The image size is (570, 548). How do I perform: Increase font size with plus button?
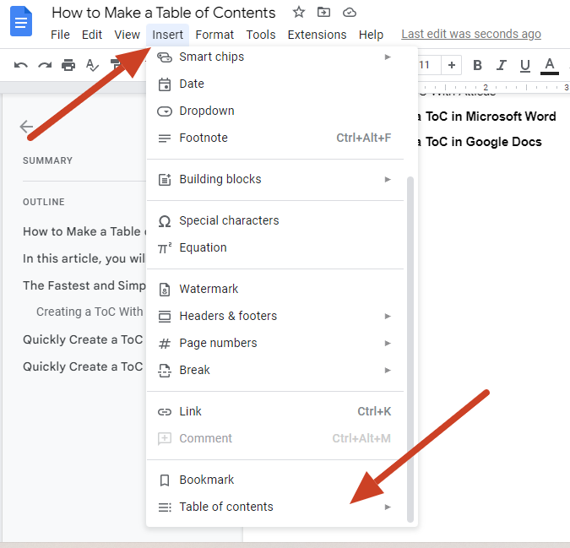point(452,65)
